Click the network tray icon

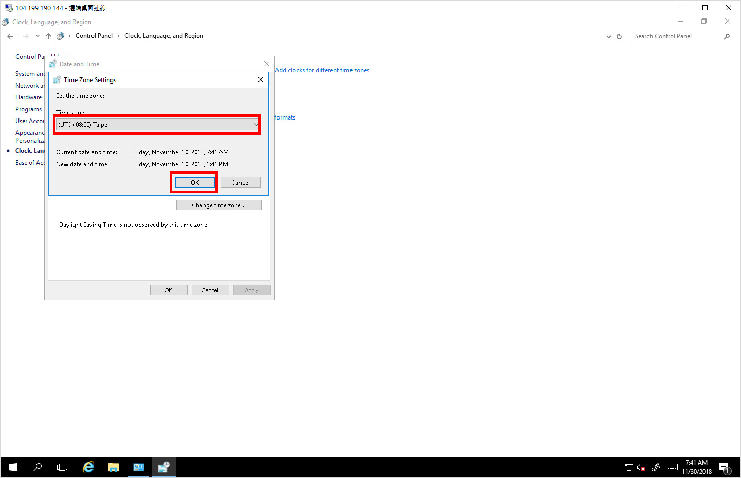coord(628,467)
